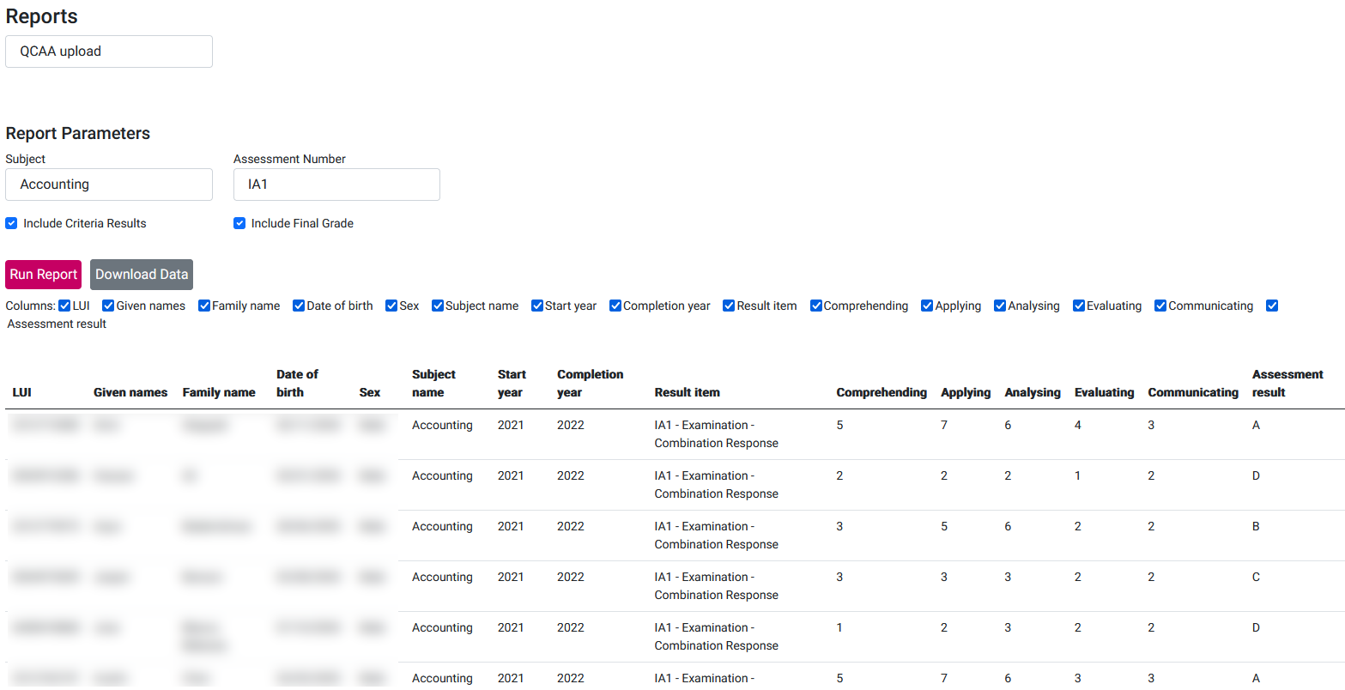
Task: Uncheck the Result item column
Action: click(x=728, y=305)
